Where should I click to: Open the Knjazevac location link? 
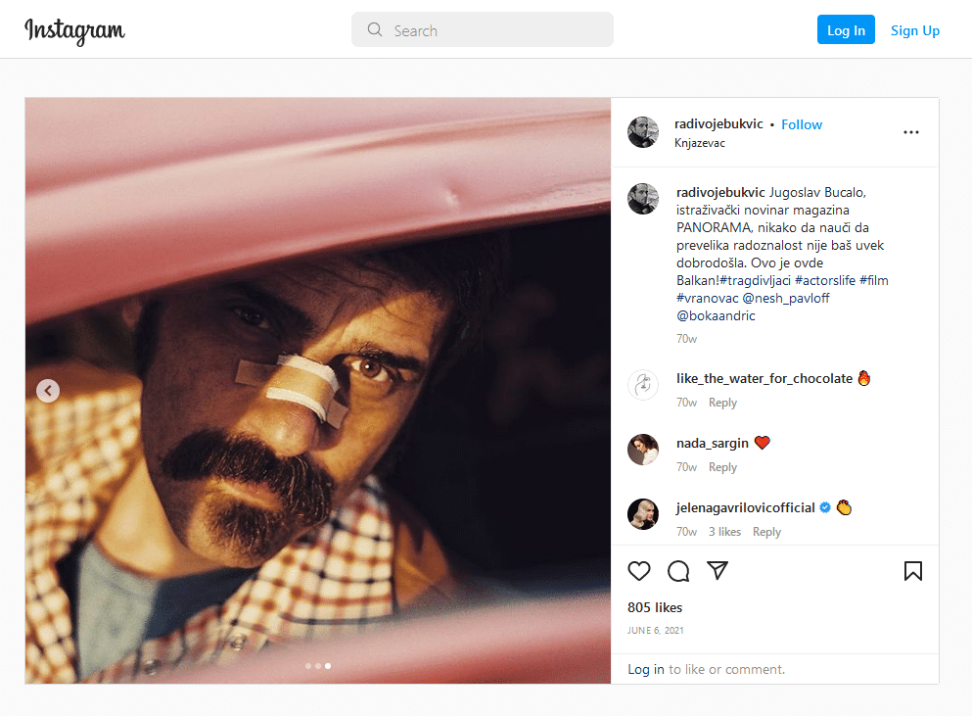[x=699, y=143]
